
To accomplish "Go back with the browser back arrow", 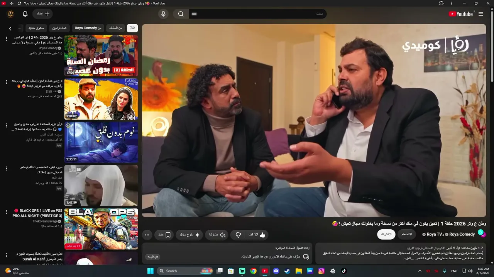I will coord(12,3).
